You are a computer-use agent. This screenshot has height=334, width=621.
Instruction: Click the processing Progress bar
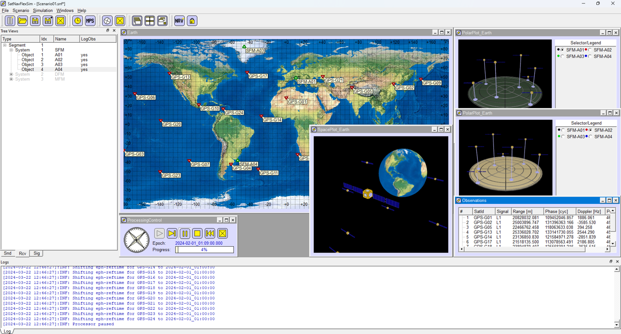pos(204,250)
